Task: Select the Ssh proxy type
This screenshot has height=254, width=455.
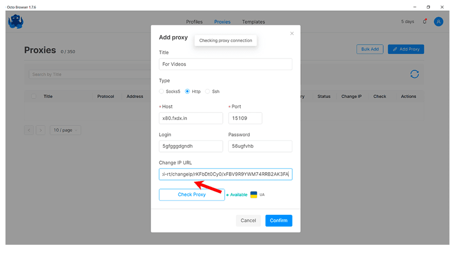Action: pyautogui.click(x=207, y=91)
